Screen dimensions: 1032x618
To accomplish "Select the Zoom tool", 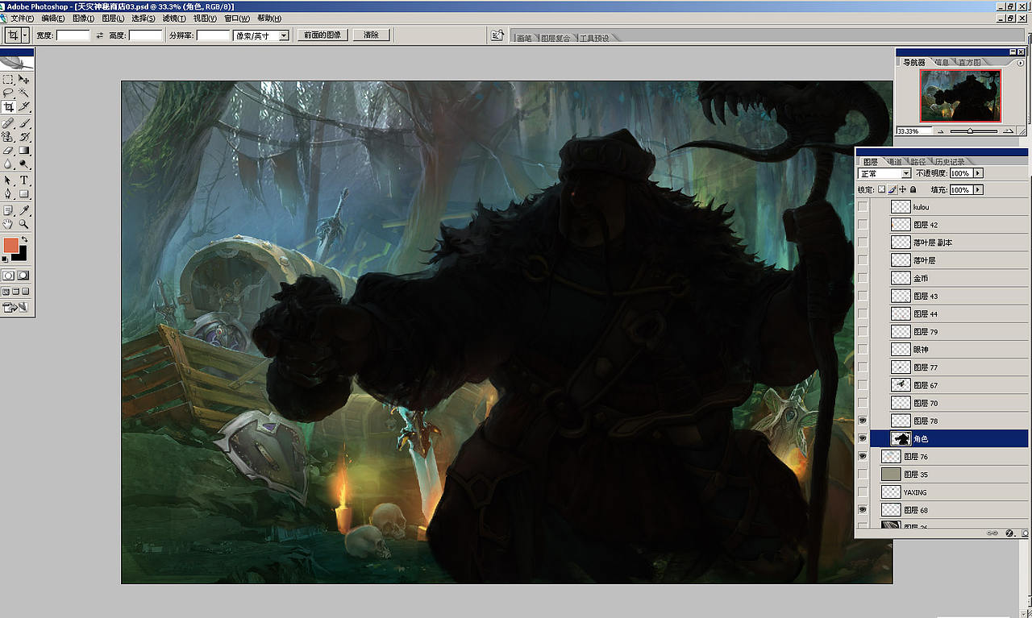I will 24,224.
